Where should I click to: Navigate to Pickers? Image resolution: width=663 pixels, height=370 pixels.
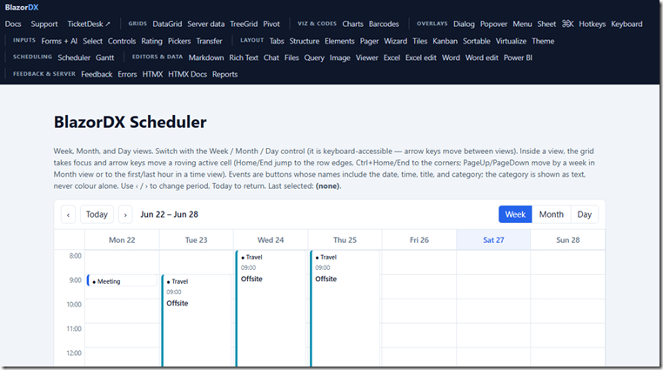tap(179, 41)
